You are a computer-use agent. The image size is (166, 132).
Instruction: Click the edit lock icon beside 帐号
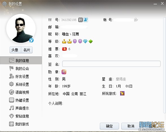pyautogui.click(x=136, y=20)
